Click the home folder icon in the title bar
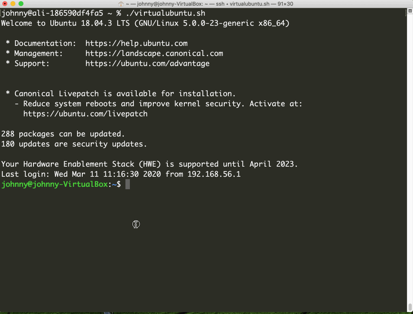This screenshot has width=413, height=314. pyautogui.click(x=121, y=4)
